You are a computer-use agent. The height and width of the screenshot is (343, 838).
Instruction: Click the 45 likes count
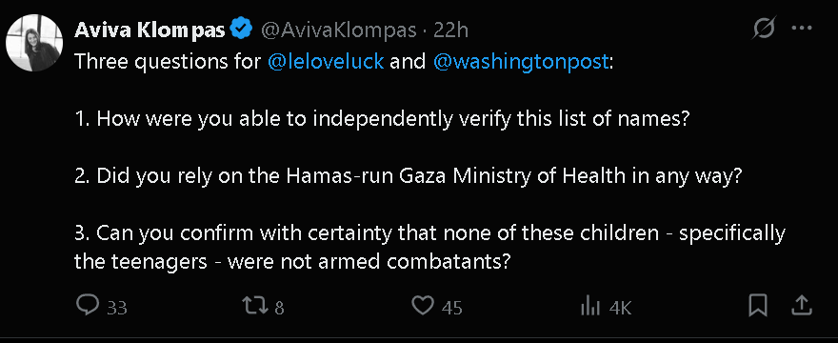point(451,308)
